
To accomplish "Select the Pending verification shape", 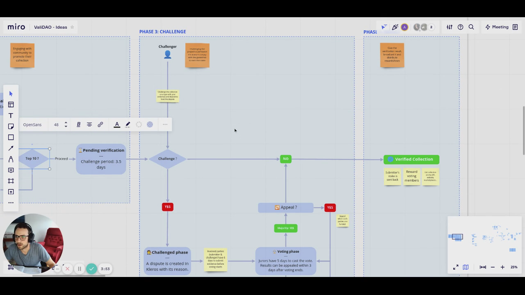I will [101, 159].
